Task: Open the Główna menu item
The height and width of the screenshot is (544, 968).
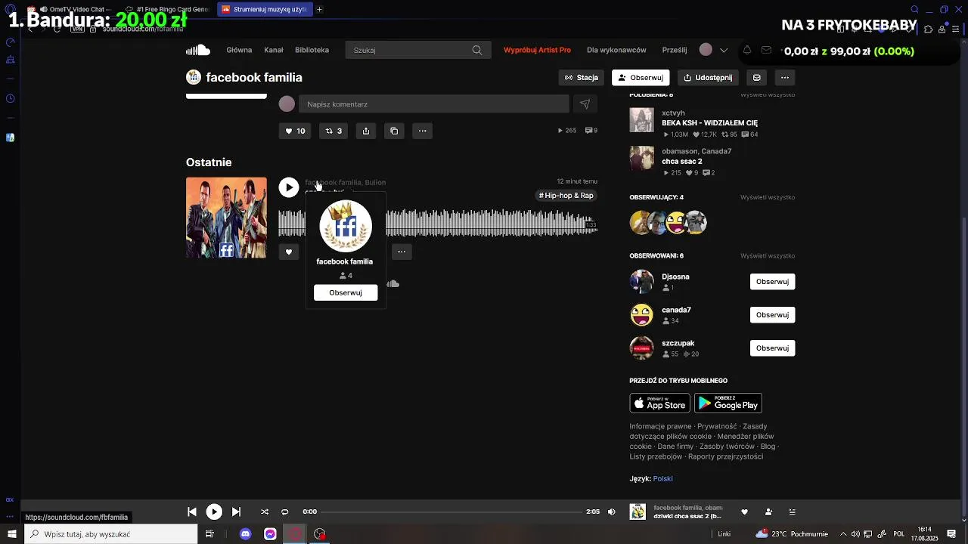Action: (239, 50)
